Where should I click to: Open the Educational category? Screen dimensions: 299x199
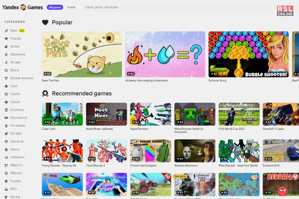pyautogui.click(x=19, y=118)
